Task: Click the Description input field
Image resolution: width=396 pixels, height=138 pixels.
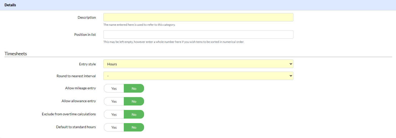Action: point(198,17)
